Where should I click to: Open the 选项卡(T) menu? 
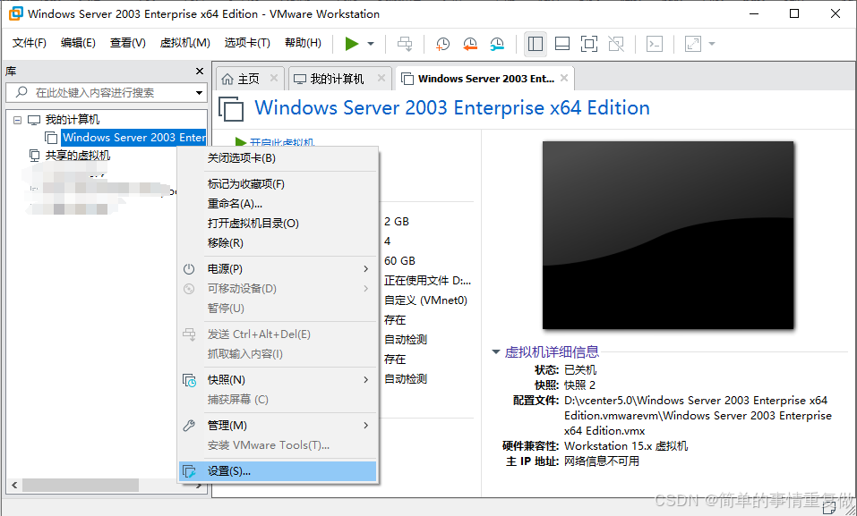tap(247, 43)
